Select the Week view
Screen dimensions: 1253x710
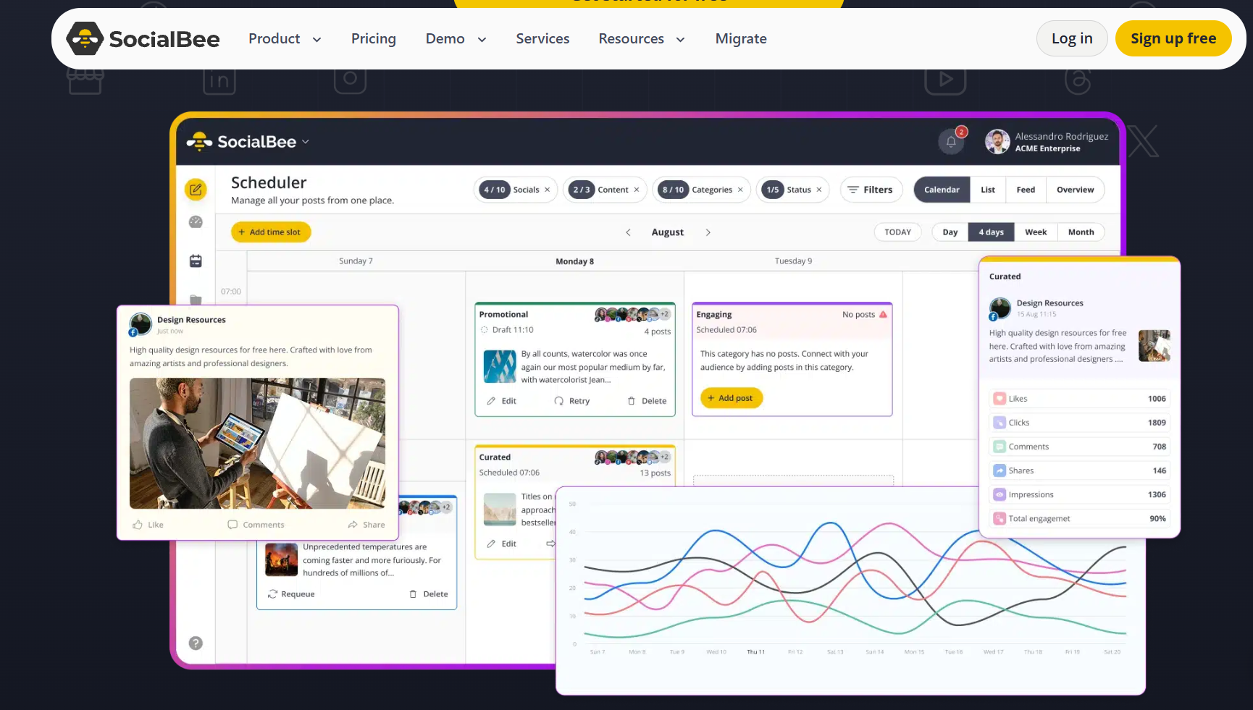[1036, 232]
